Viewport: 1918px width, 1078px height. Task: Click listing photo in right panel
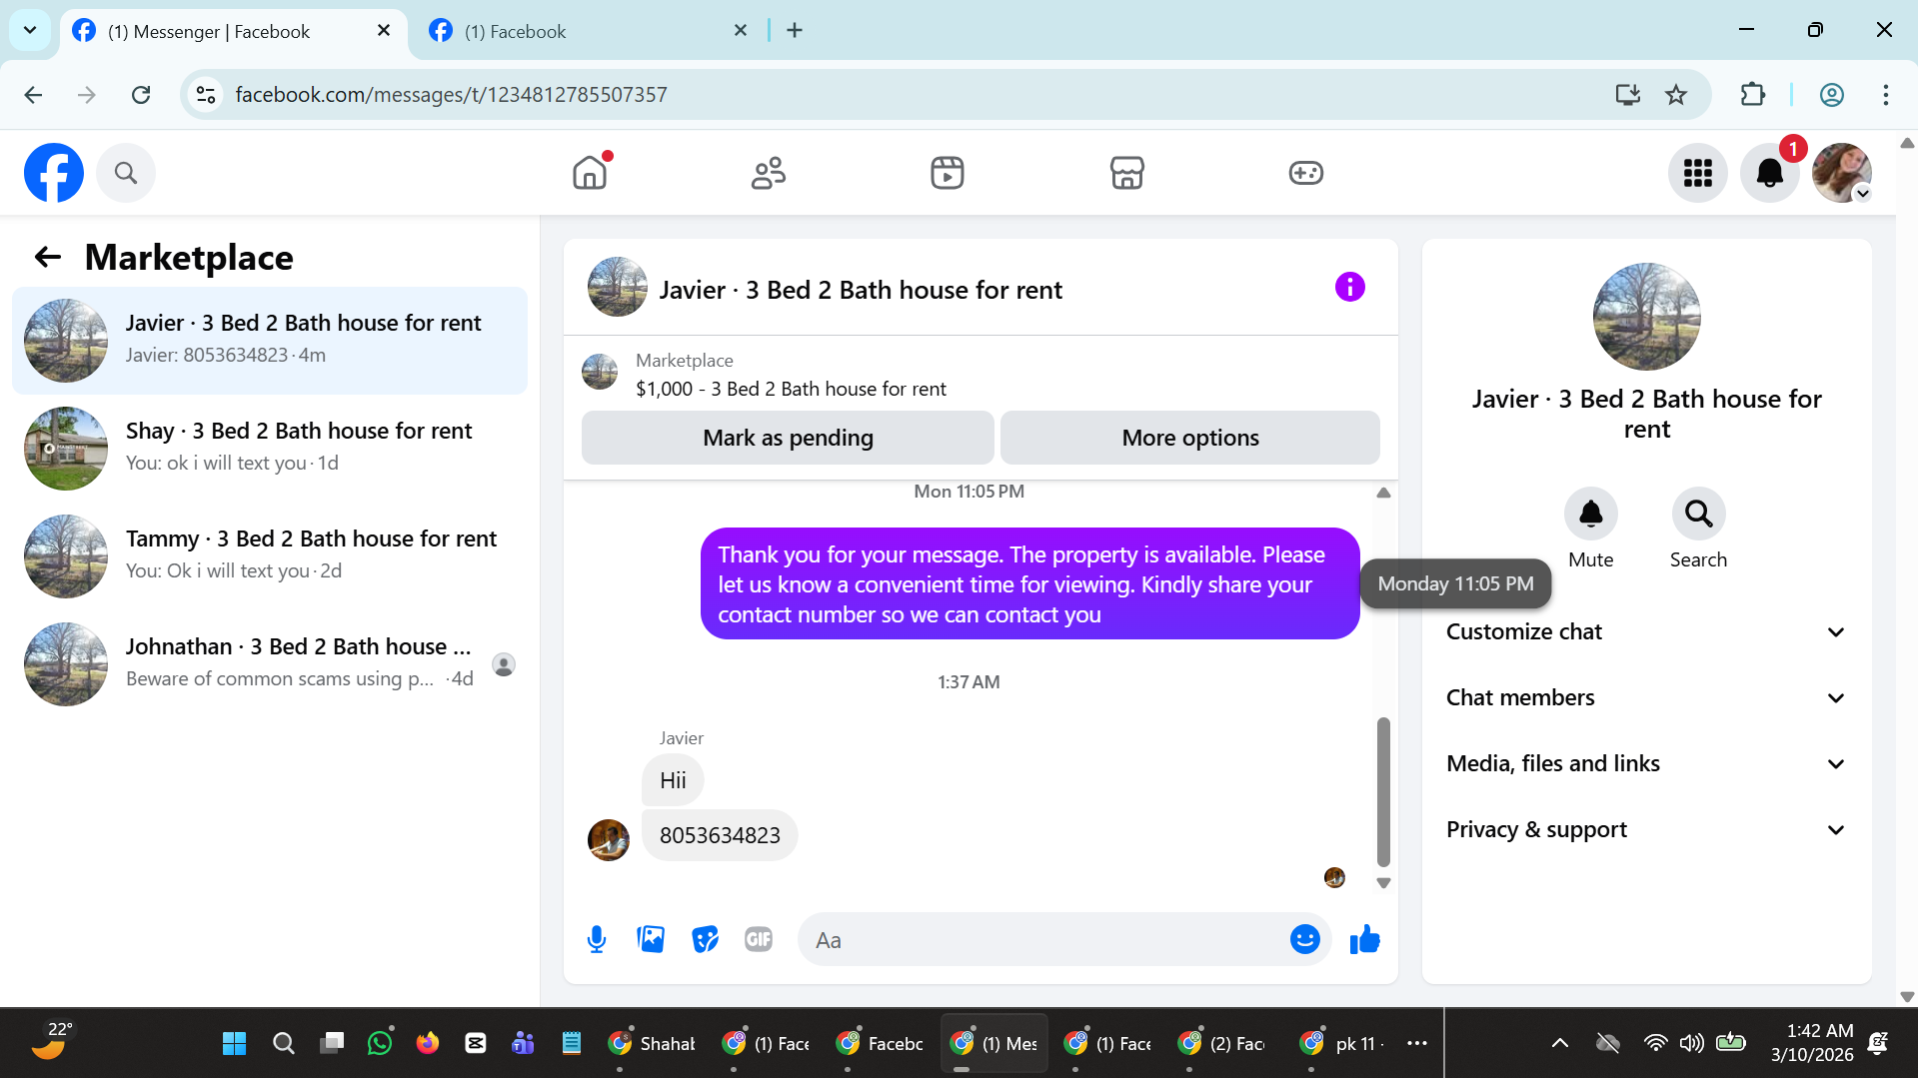pyautogui.click(x=1646, y=317)
